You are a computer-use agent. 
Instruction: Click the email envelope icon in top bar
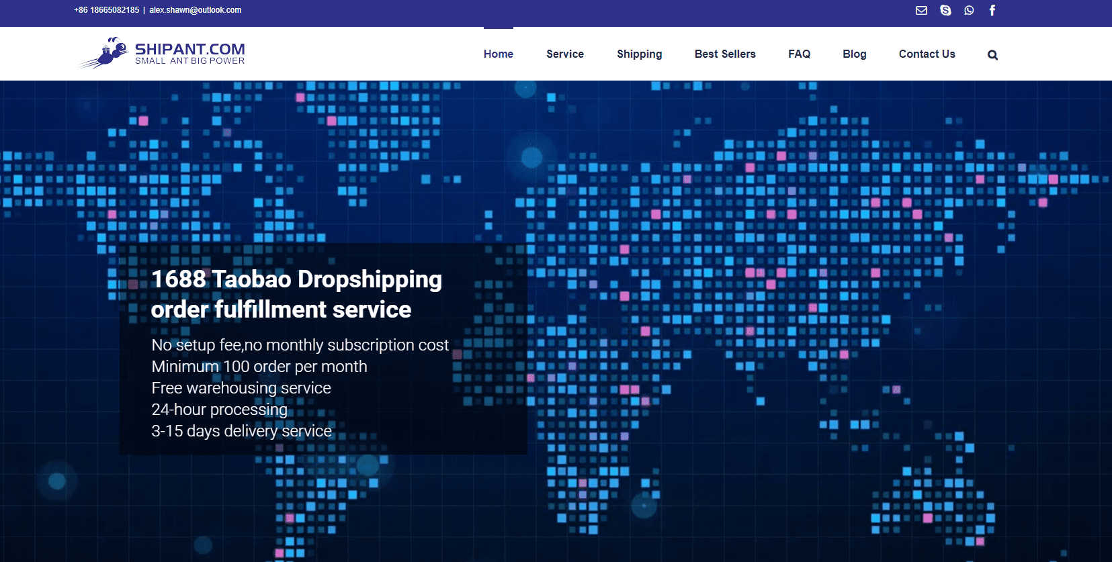click(x=921, y=10)
